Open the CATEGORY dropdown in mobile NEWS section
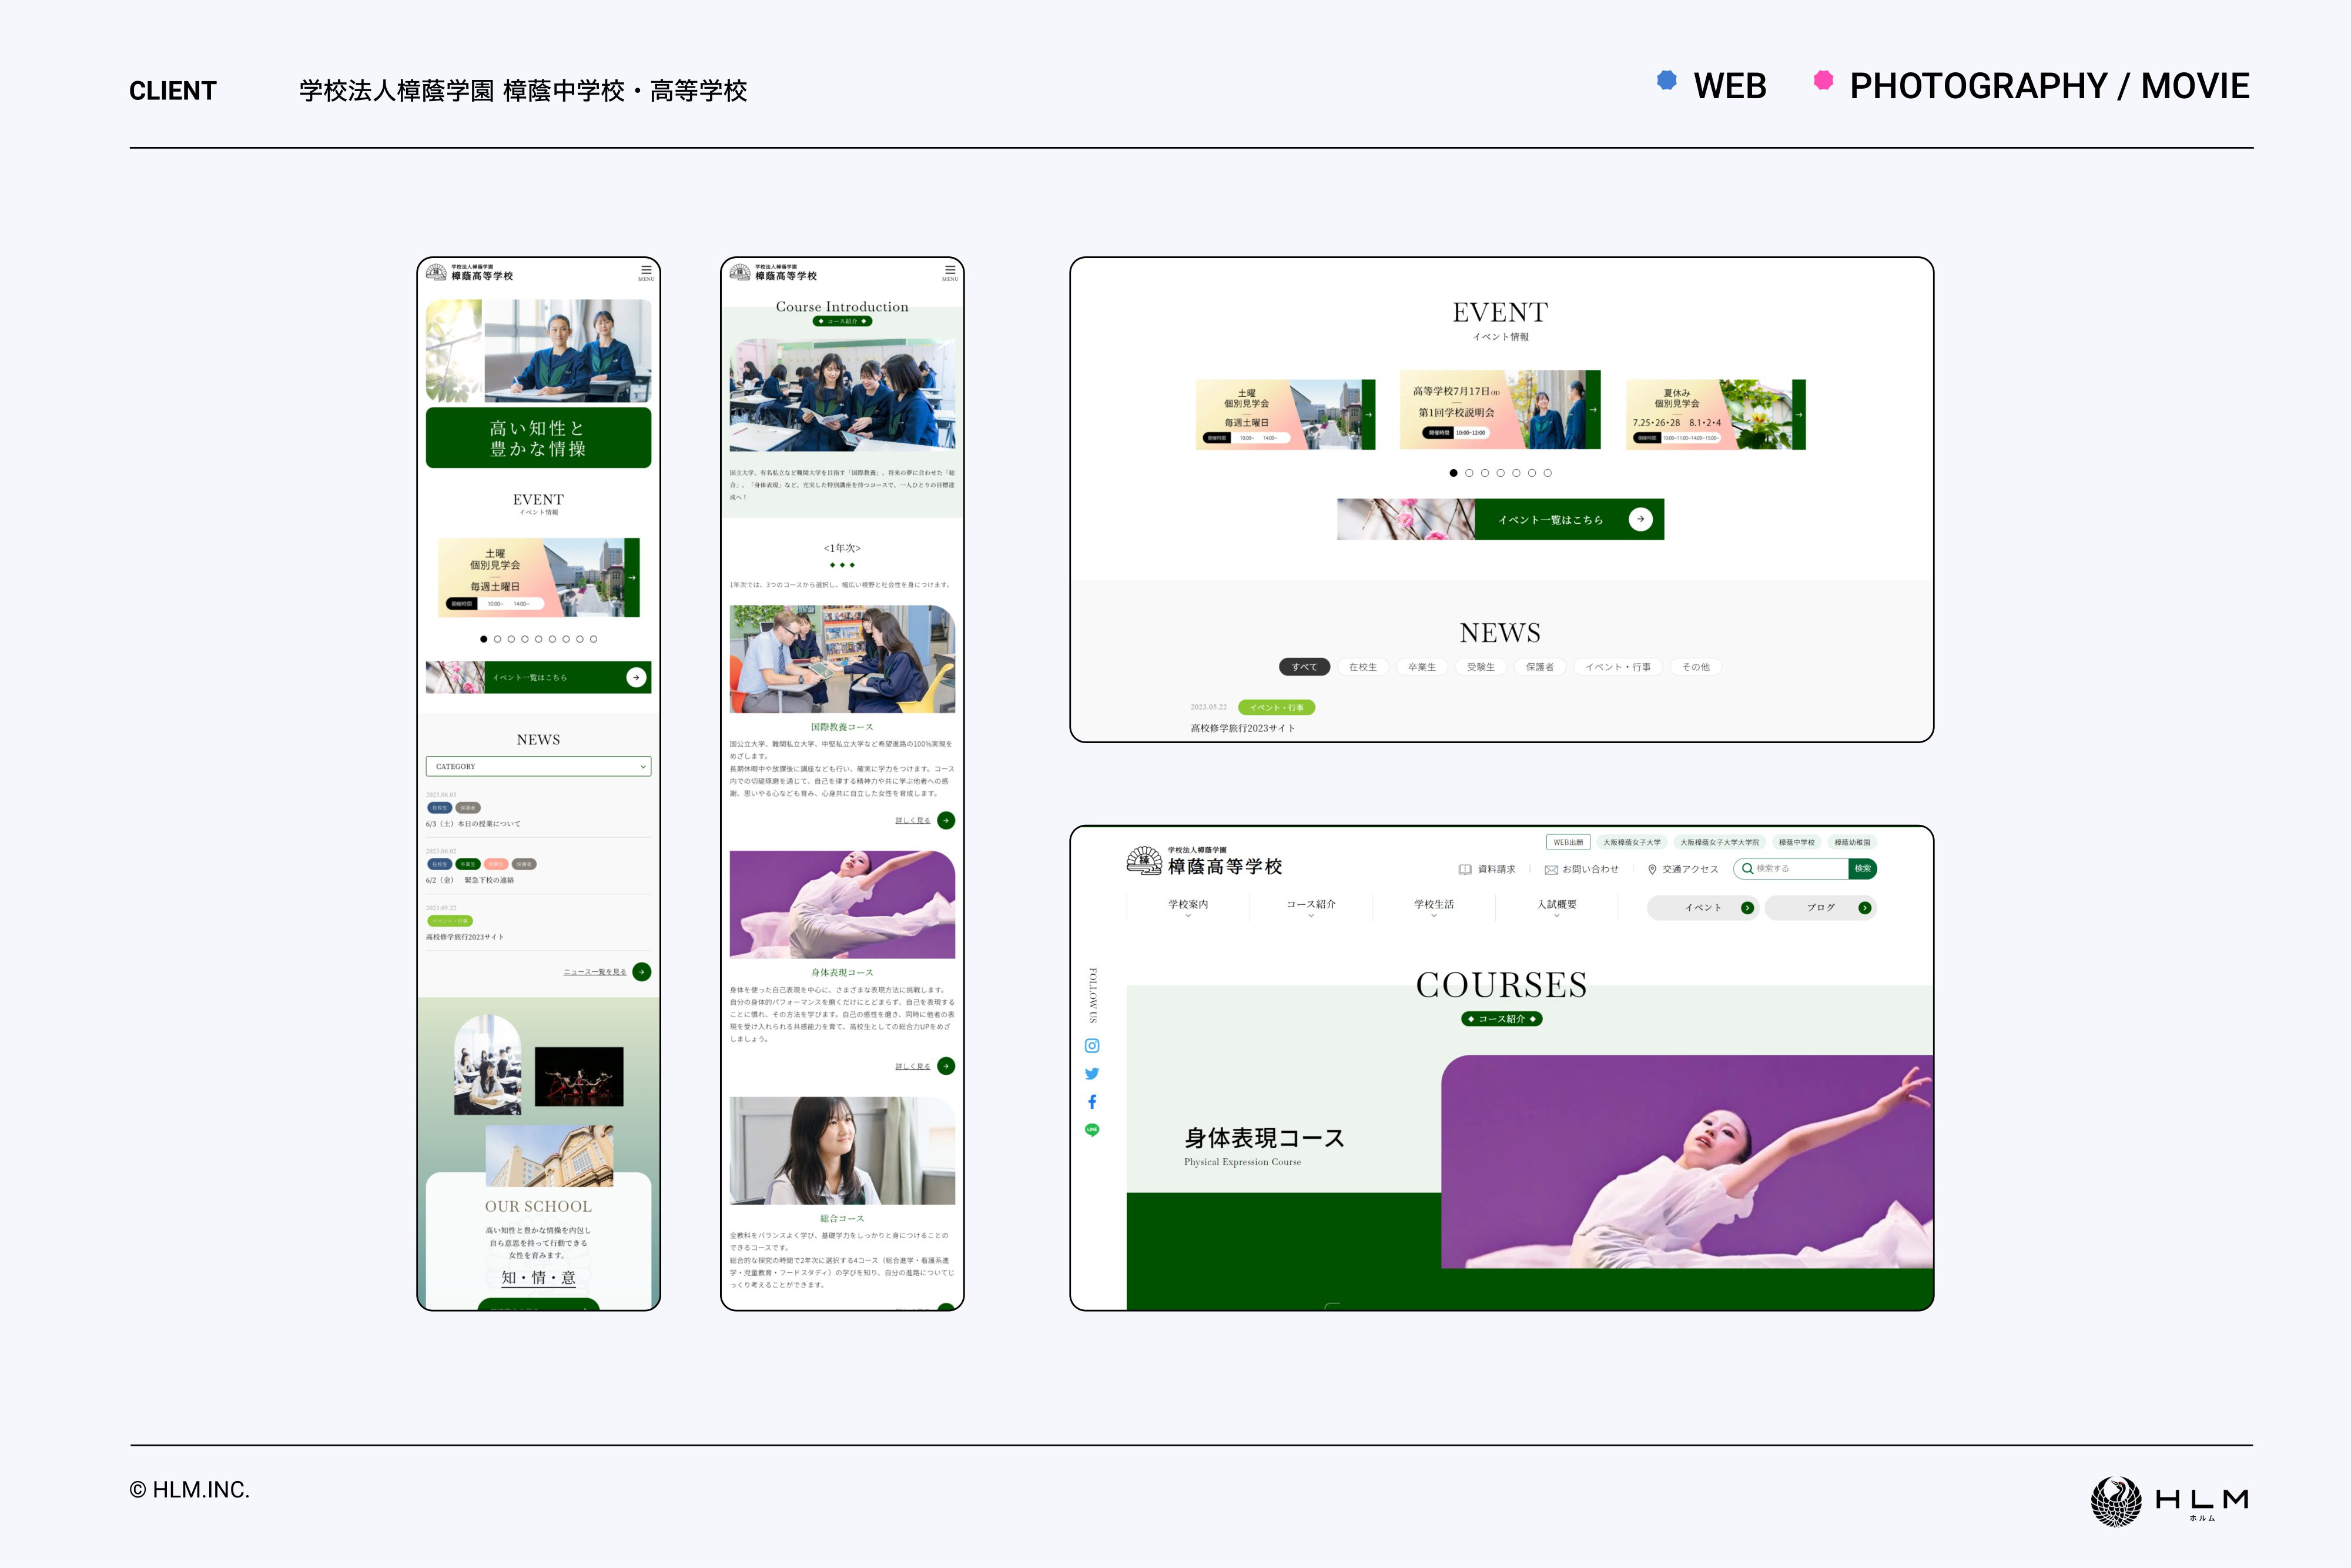2351x1568 pixels. coord(538,766)
